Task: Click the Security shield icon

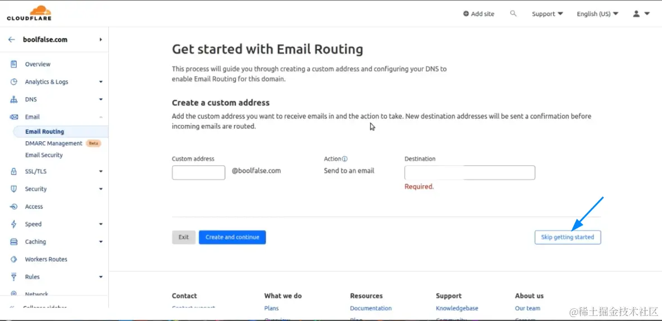Action: pos(14,189)
